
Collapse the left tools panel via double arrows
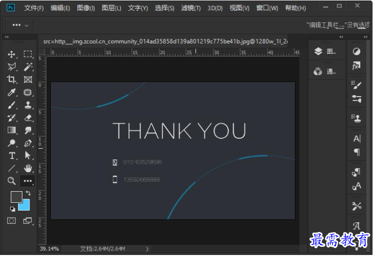pos(7,37)
